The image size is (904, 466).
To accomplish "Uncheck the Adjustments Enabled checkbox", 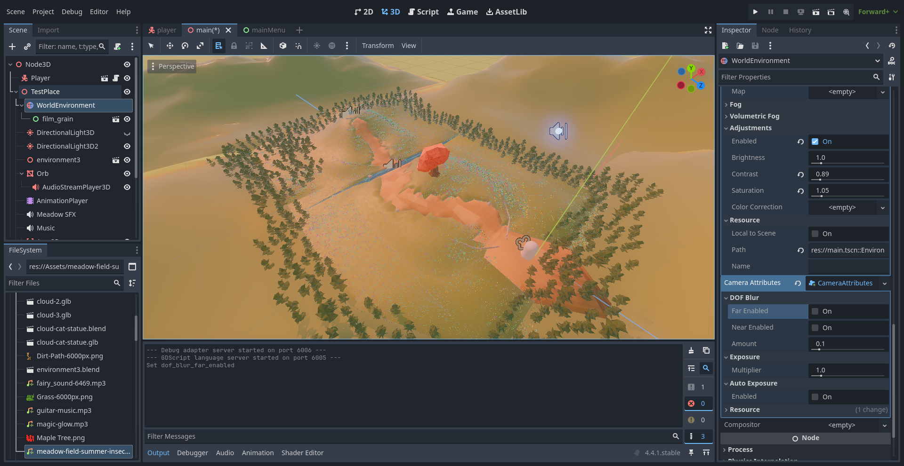I will [x=815, y=142].
